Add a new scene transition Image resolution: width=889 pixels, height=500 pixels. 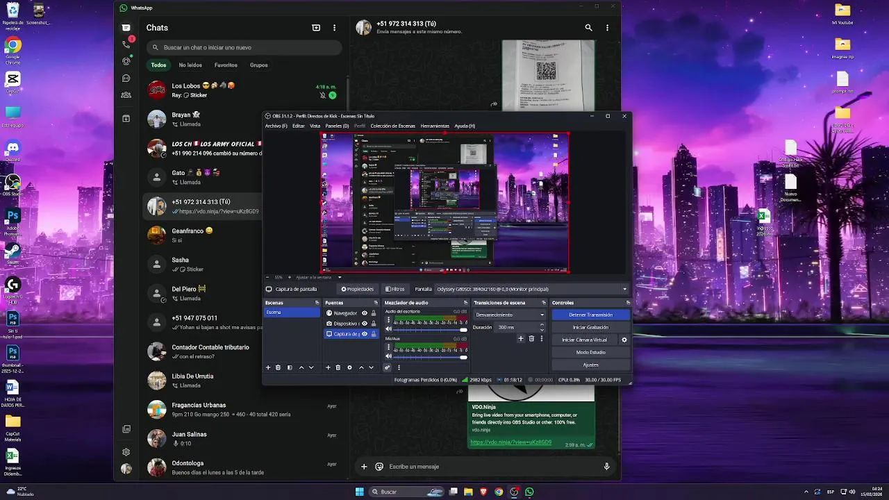pos(521,339)
